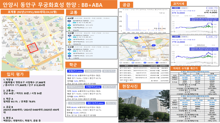Click 44분 route duration heading

[x=70, y=18]
